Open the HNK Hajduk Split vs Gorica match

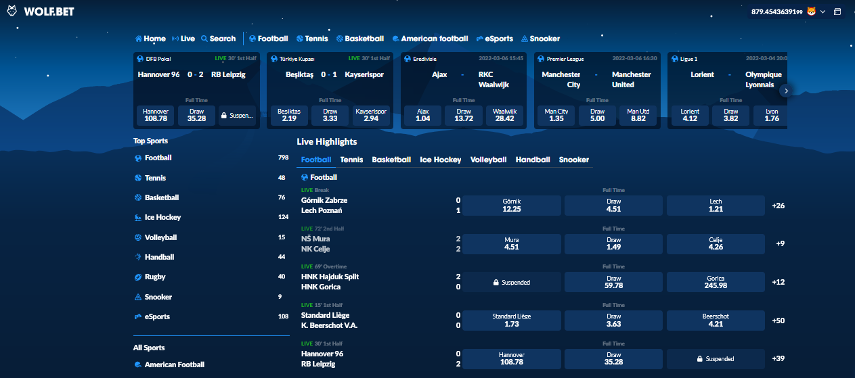(x=330, y=282)
